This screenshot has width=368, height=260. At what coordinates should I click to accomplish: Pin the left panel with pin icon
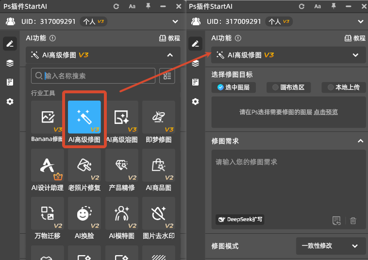tap(148, 6)
